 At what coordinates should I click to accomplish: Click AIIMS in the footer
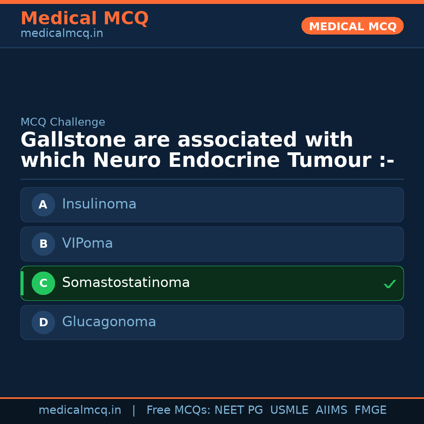click(x=331, y=410)
